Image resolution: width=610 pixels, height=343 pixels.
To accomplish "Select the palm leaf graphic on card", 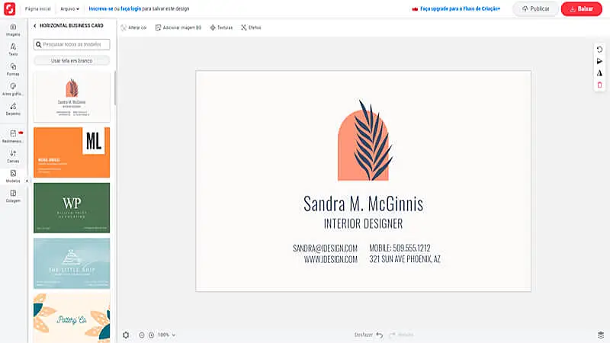I will point(374,140).
